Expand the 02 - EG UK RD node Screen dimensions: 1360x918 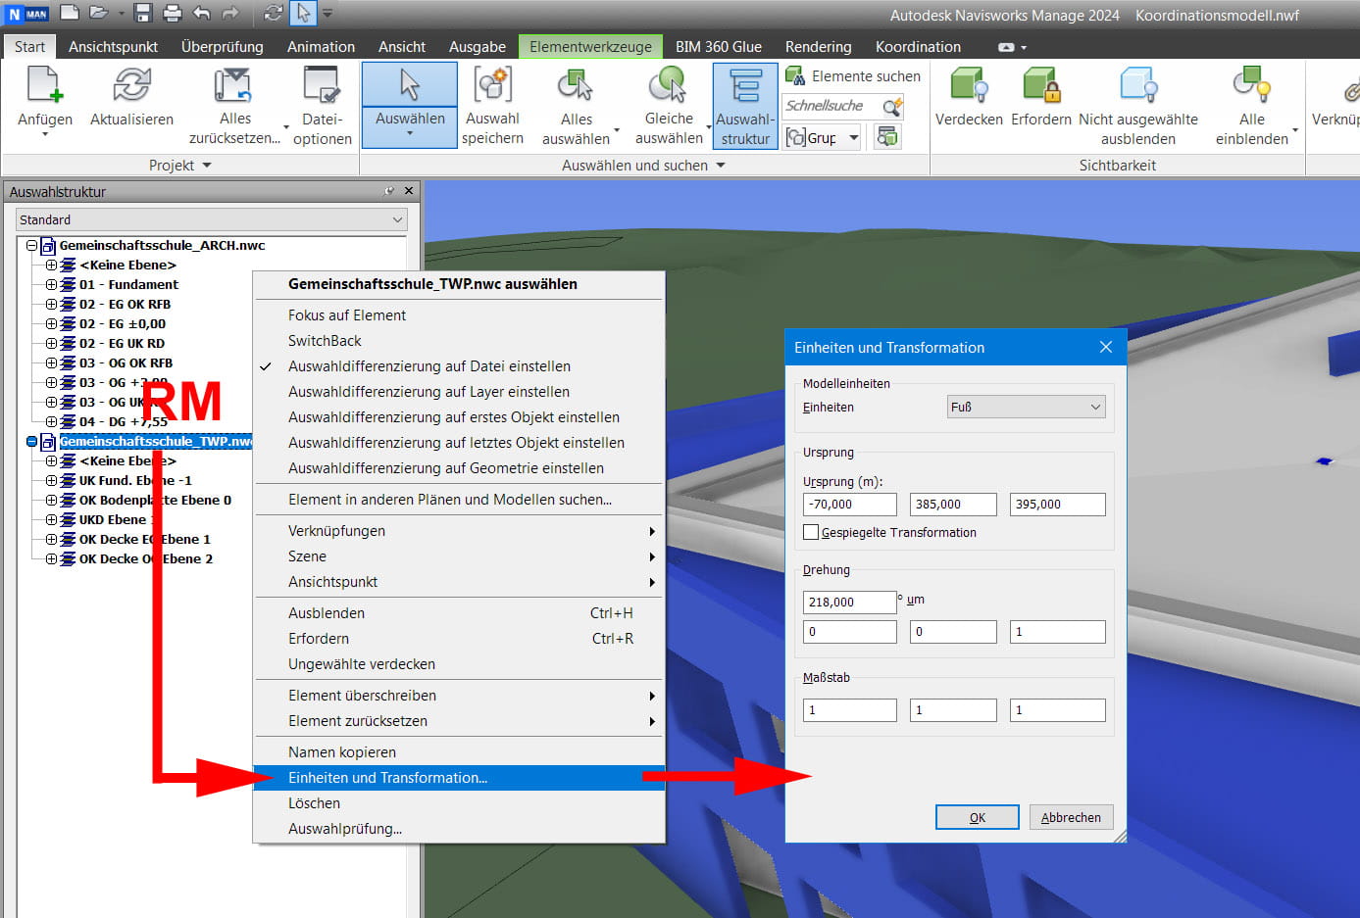pos(51,344)
